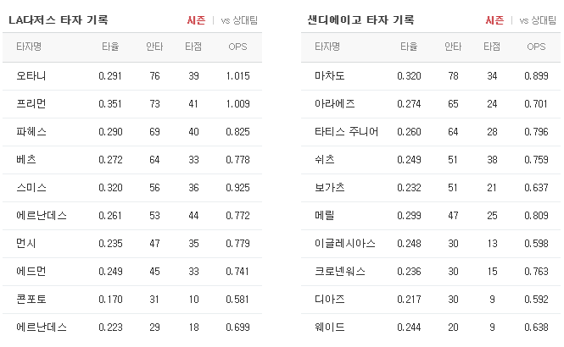The image size is (564, 347).
Task: Select batter 웨이드
Action: click(329, 328)
